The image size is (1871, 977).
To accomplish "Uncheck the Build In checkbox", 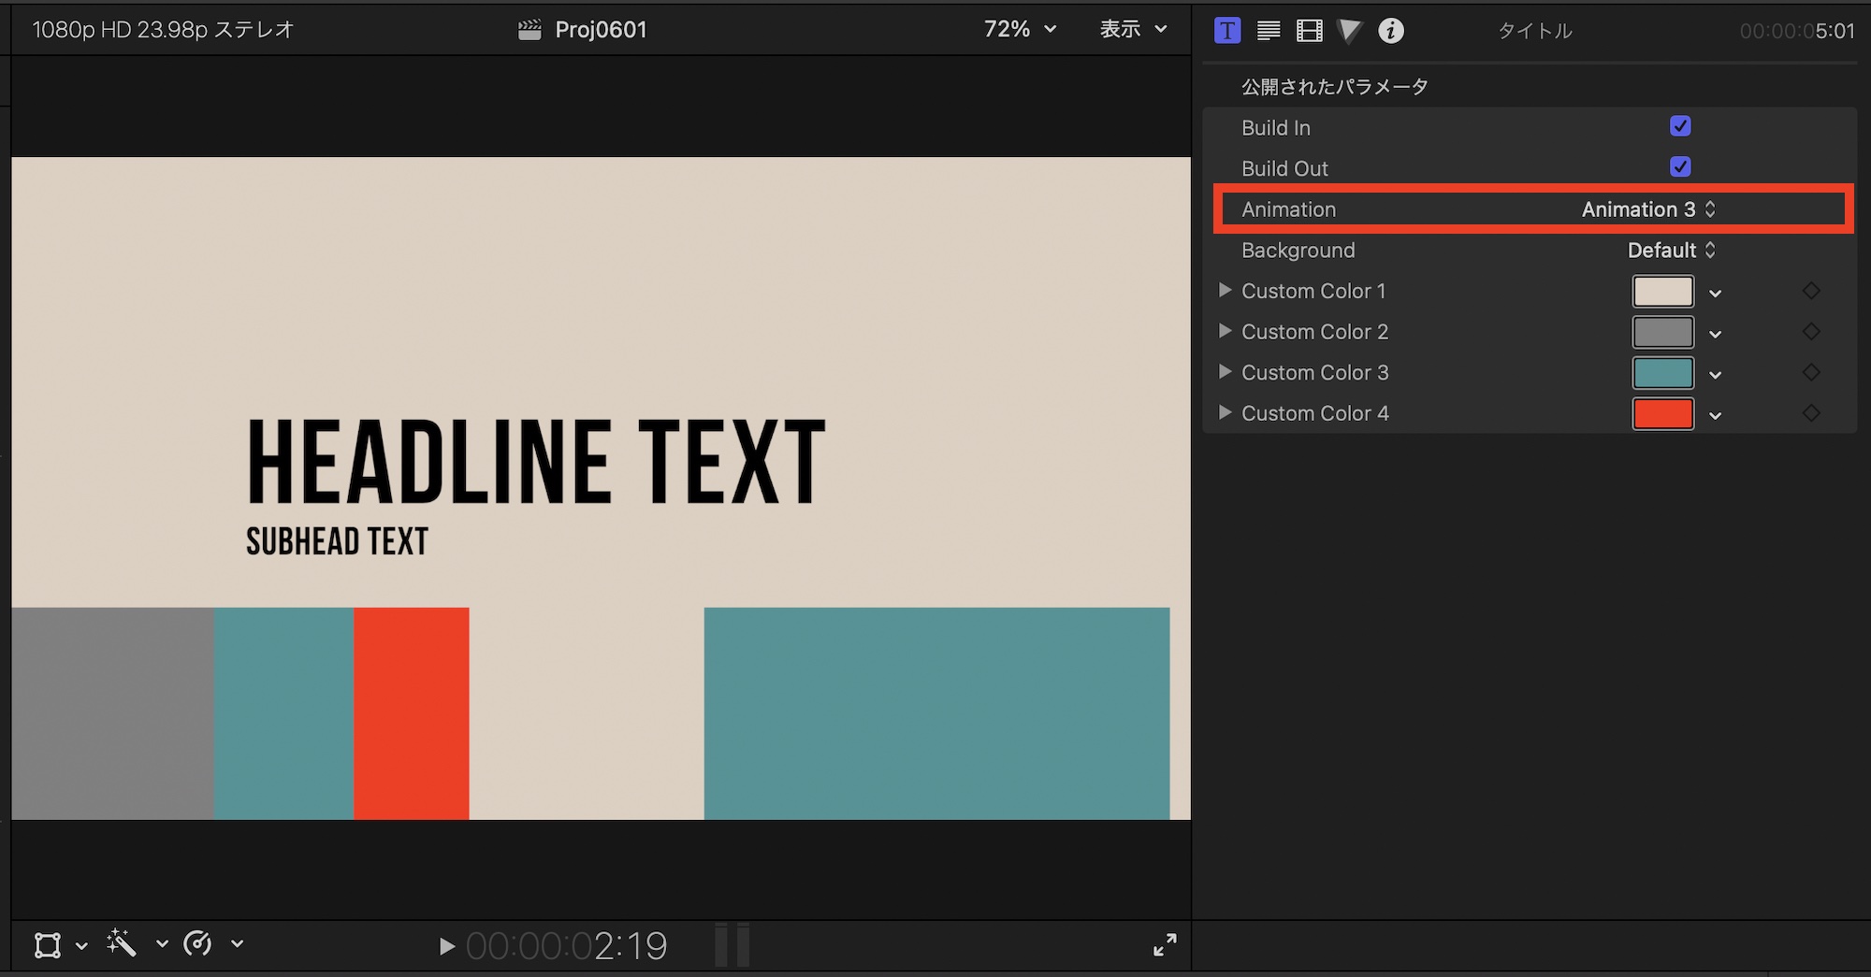I will click(1680, 126).
